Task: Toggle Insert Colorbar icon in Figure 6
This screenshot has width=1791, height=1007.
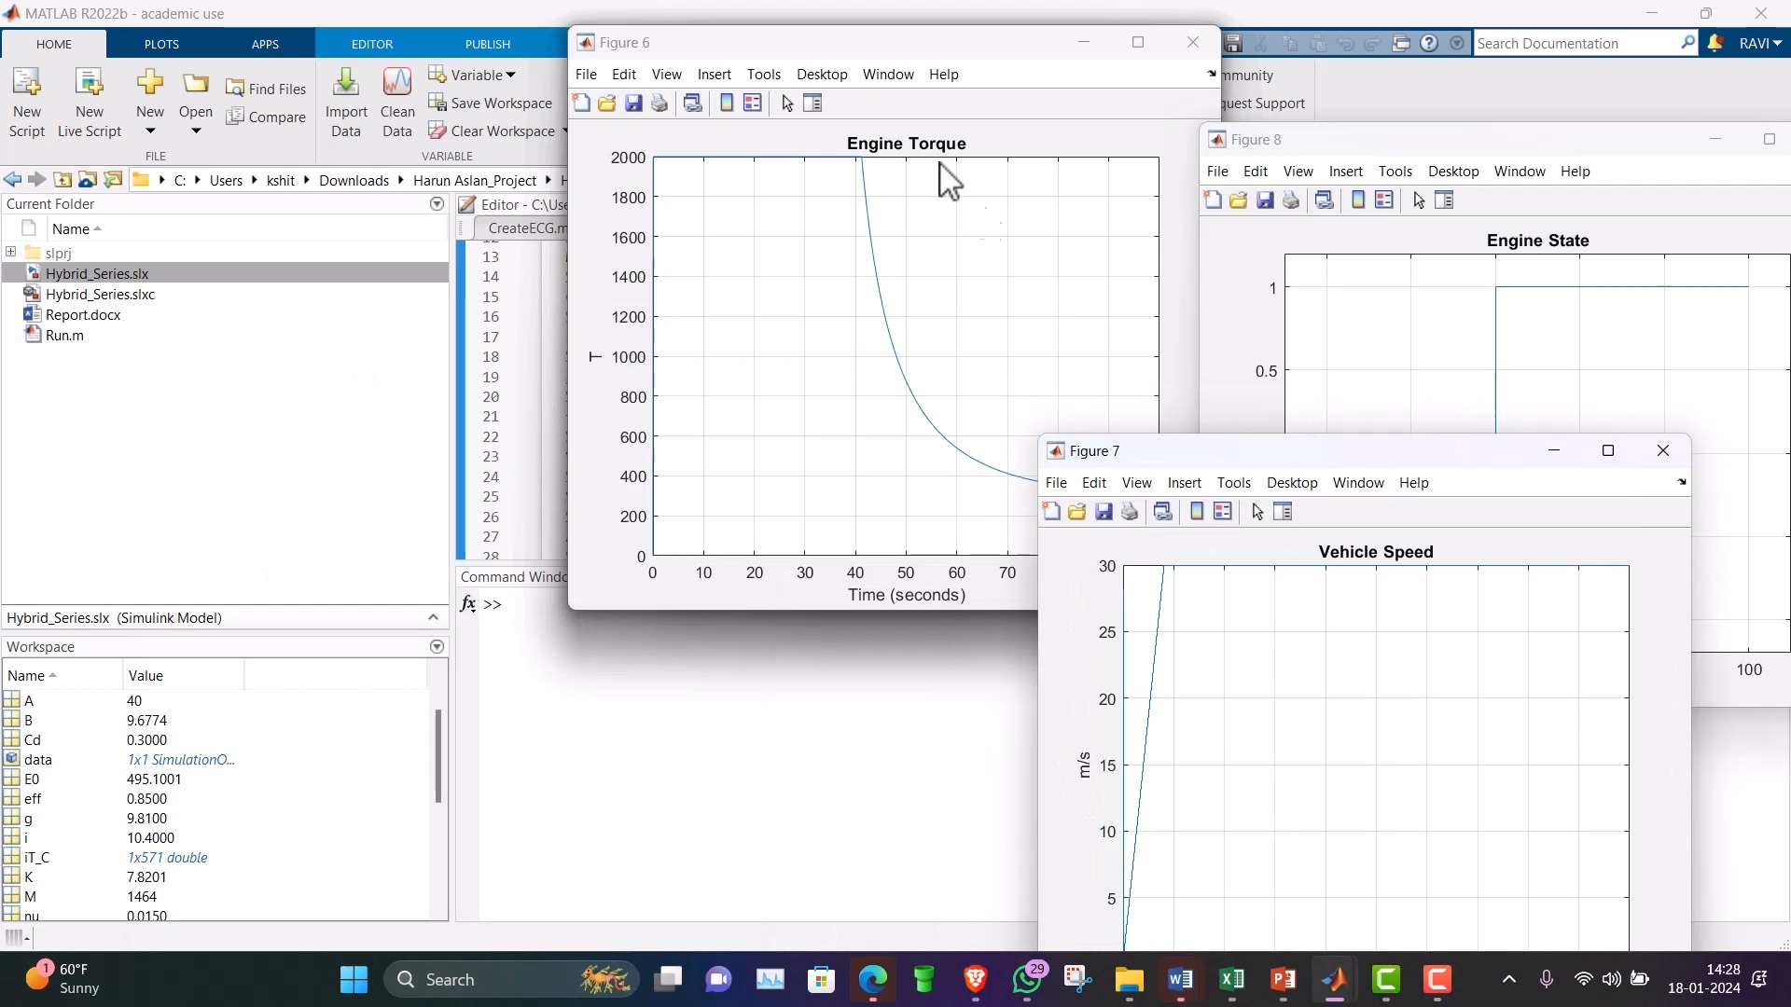Action: [x=727, y=103]
